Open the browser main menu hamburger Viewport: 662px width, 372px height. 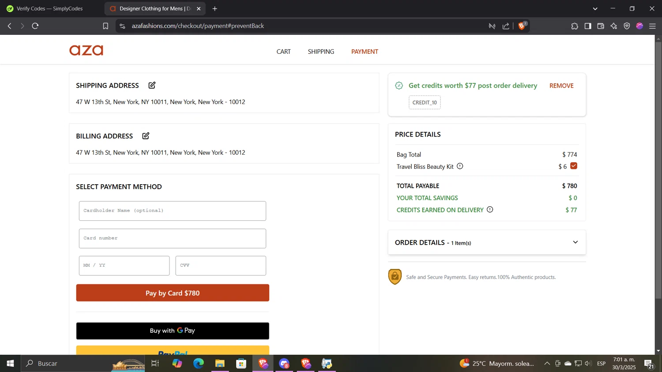[653, 26]
